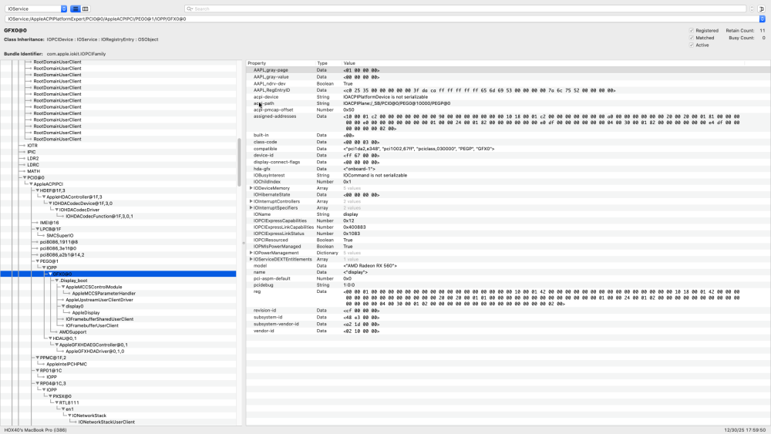
Task: Toggle the Registered checkbox
Action: coord(692,31)
